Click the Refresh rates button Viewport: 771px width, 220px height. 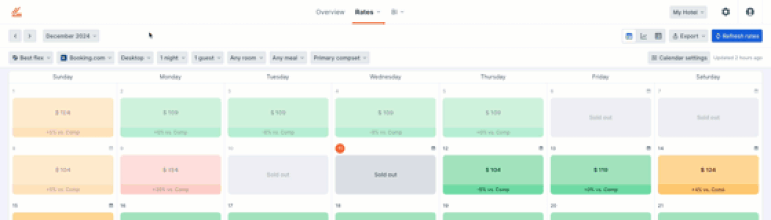(737, 36)
